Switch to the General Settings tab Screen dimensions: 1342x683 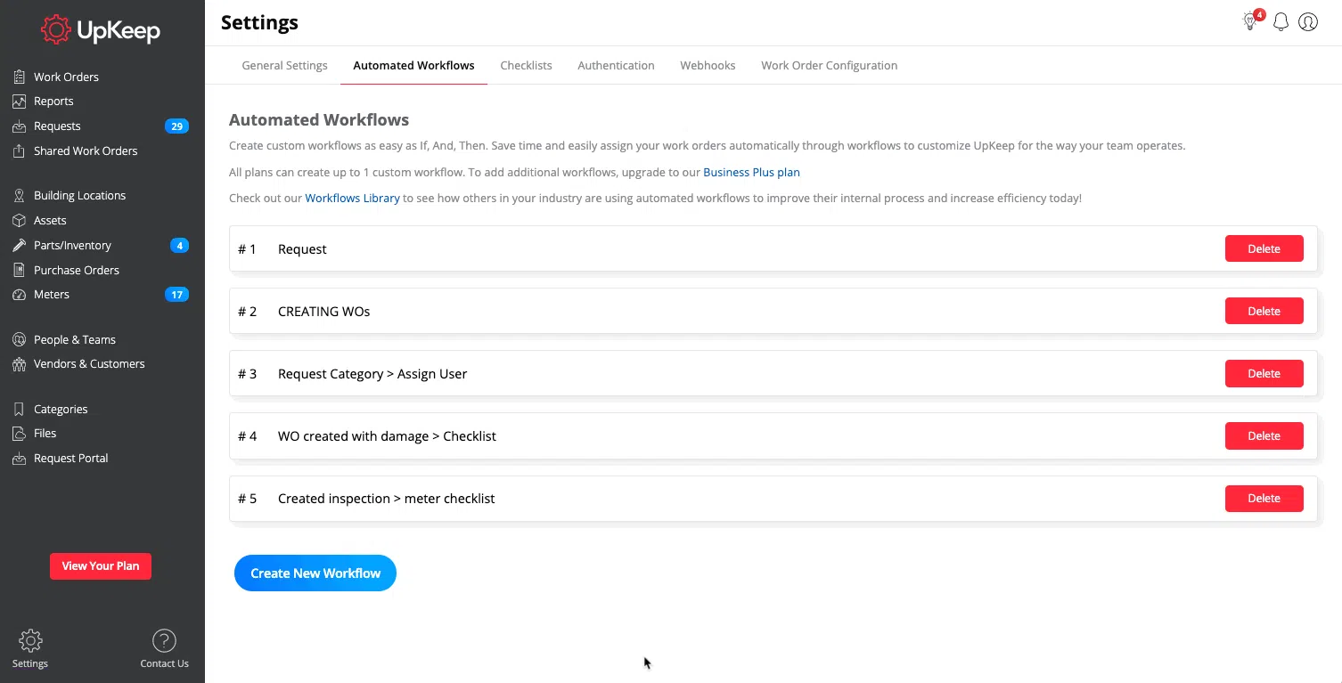pyautogui.click(x=284, y=66)
